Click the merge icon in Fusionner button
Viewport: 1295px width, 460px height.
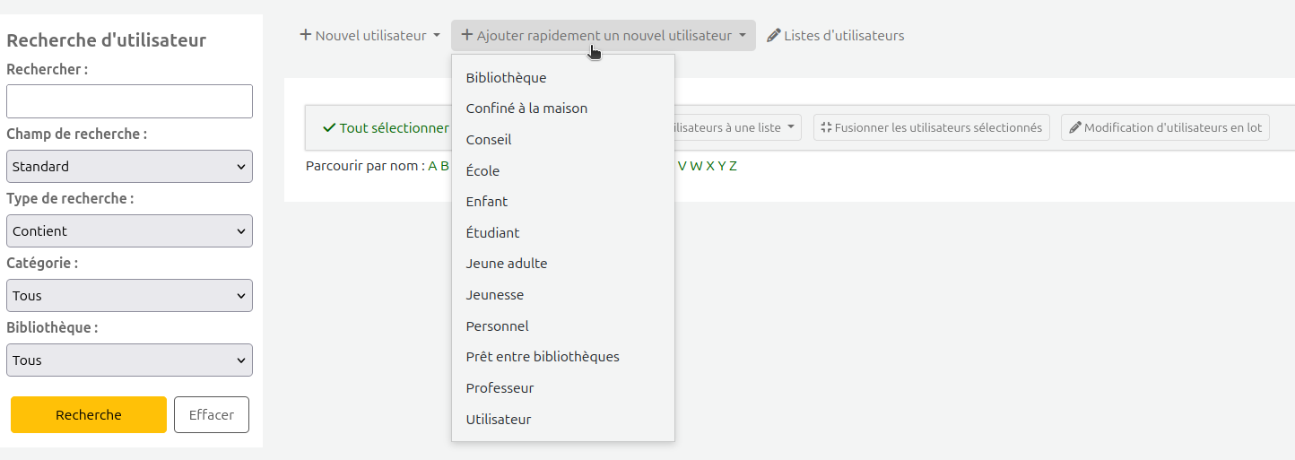[826, 127]
